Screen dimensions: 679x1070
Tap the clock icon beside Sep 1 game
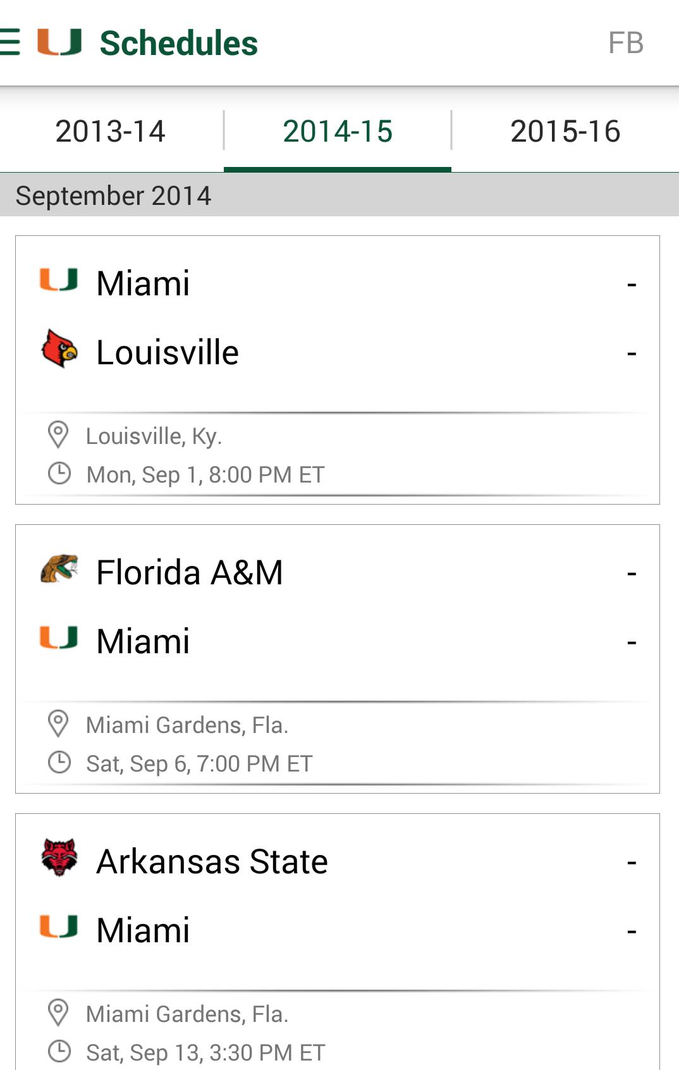[x=59, y=474]
